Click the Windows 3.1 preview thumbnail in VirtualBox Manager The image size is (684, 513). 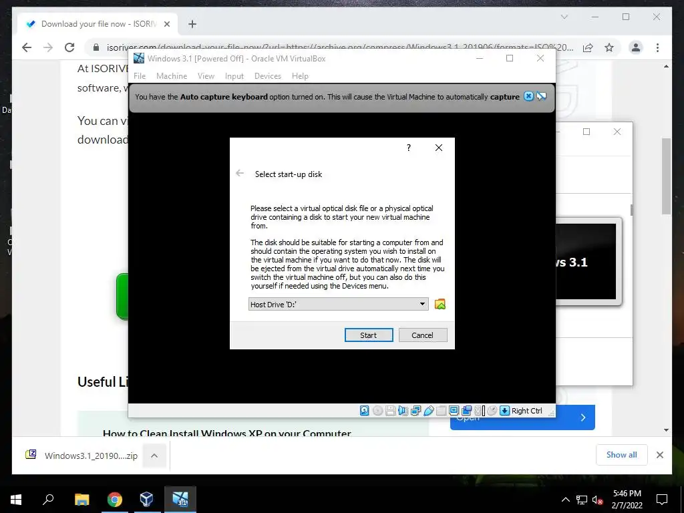[586, 262]
